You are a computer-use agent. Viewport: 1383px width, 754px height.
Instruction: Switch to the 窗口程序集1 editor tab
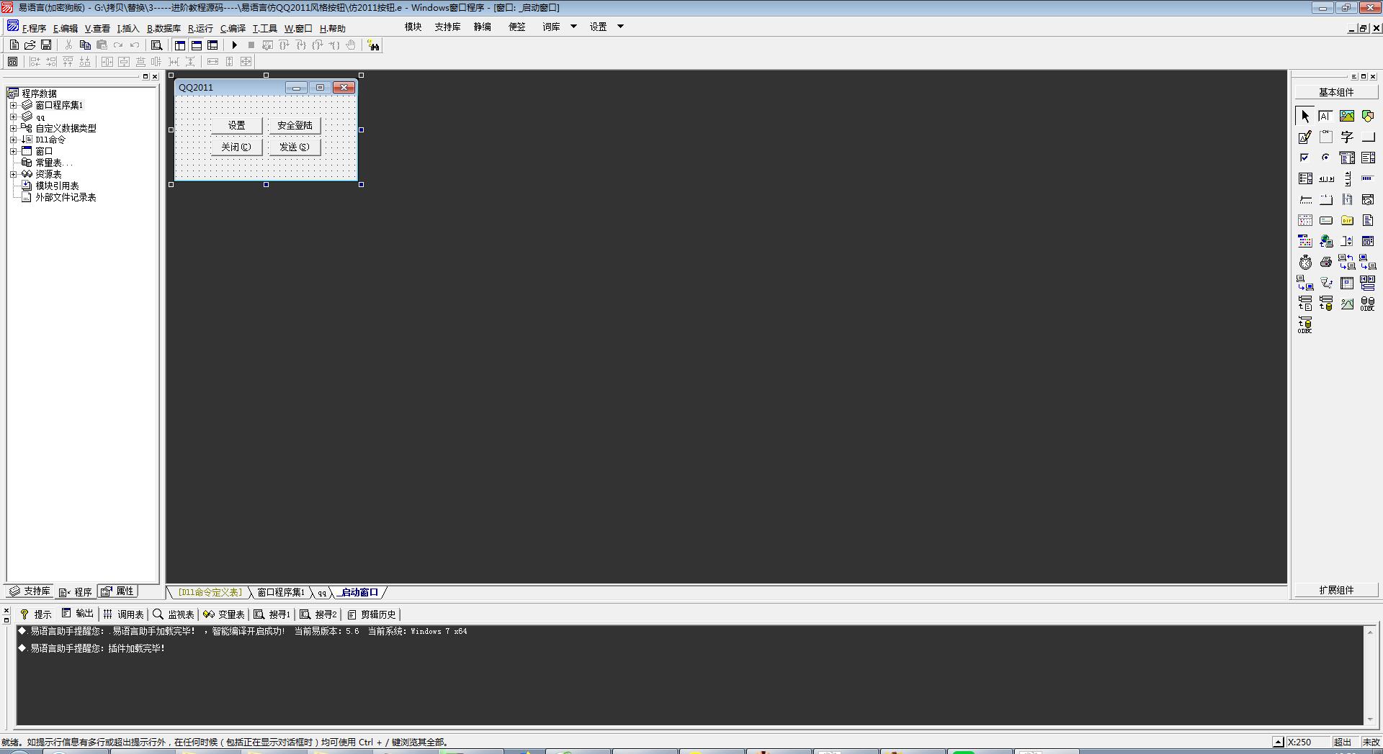pyautogui.click(x=280, y=593)
